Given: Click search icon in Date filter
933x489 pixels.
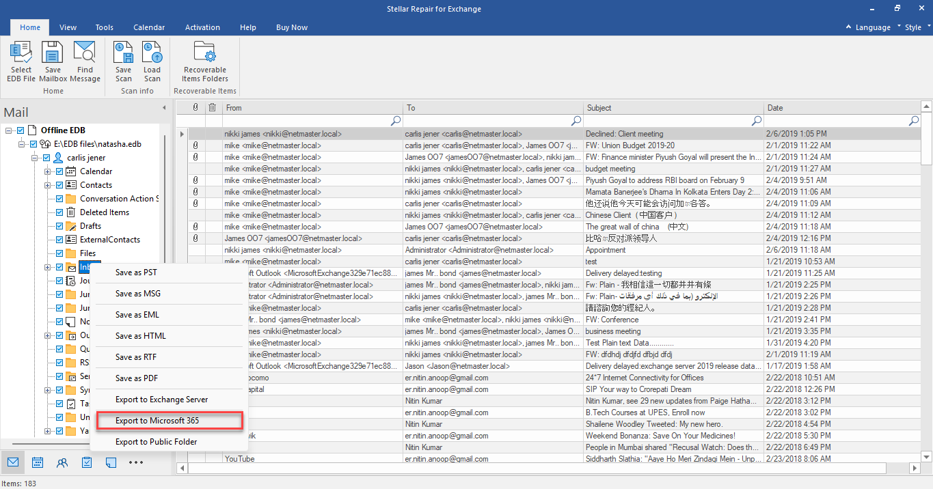Looking at the screenshot, I should [914, 121].
